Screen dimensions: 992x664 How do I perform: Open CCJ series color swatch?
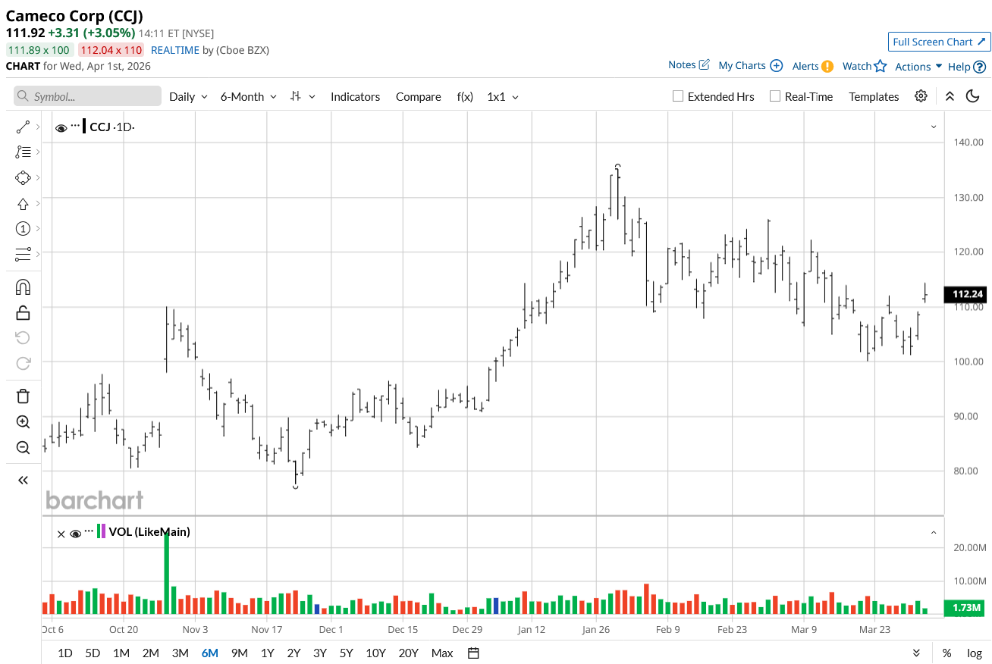84,127
